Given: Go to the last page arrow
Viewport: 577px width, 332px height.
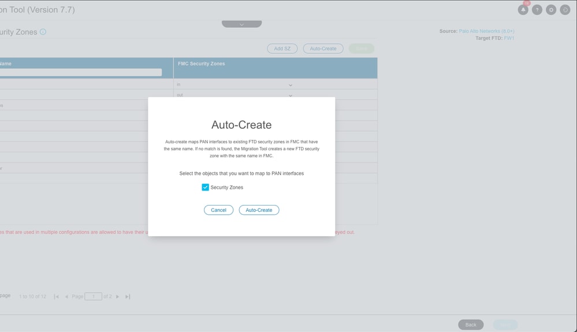Looking at the screenshot, I should 128,296.
